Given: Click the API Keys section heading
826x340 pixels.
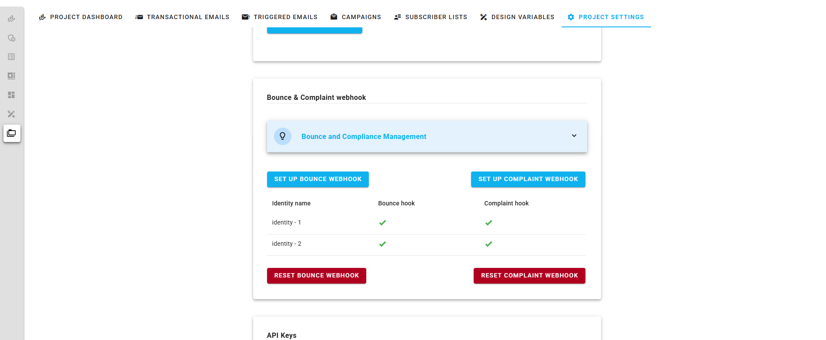Looking at the screenshot, I should click(281, 335).
